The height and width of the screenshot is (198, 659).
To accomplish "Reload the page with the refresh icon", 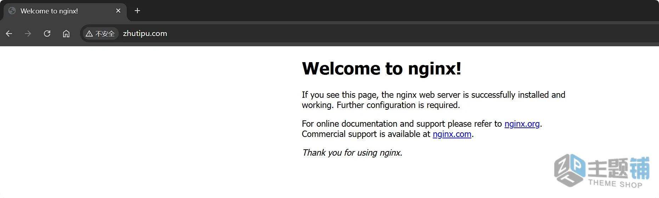I will coord(47,34).
